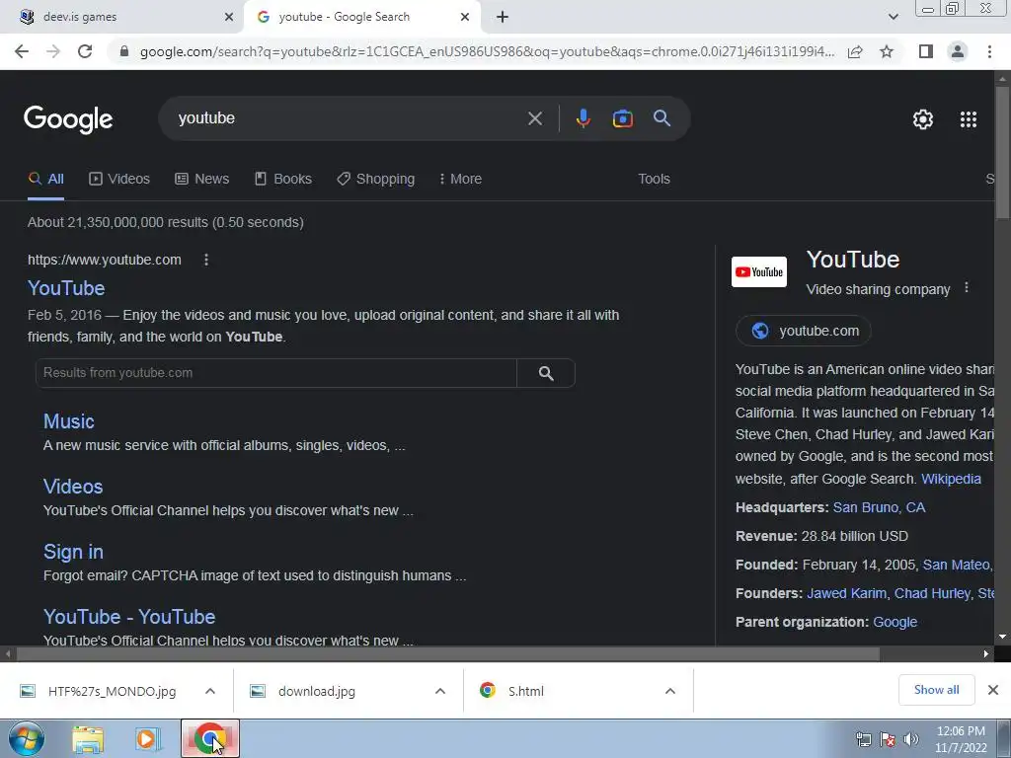Open the Wikipedia source link
The height and width of the screenshot is (758, 1011).
(x=951, y=479)
